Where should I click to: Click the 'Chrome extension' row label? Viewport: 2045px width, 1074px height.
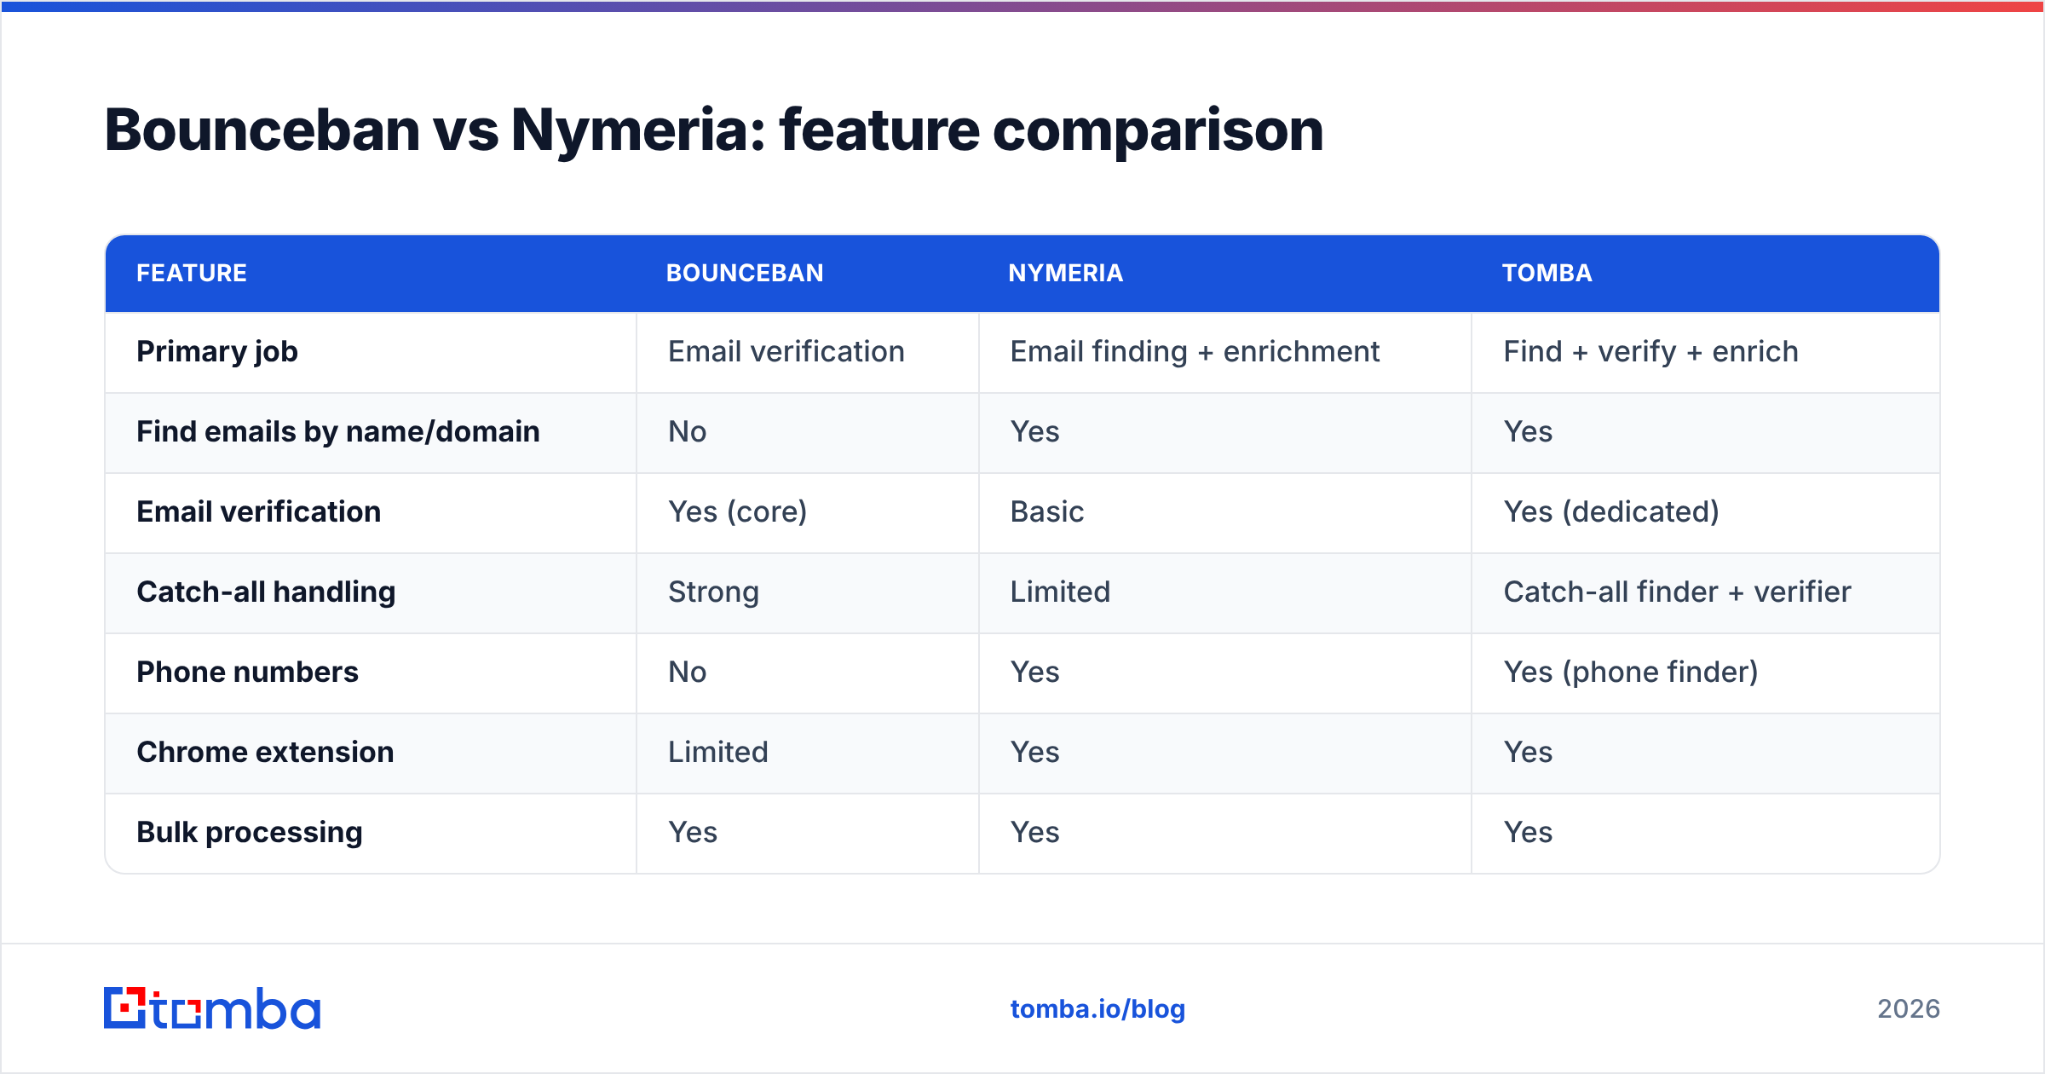point(265,752)
